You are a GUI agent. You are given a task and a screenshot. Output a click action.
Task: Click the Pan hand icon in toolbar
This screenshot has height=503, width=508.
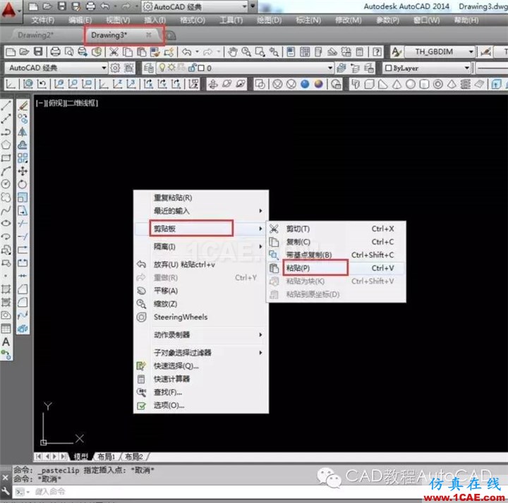click(x=232, y=51)
